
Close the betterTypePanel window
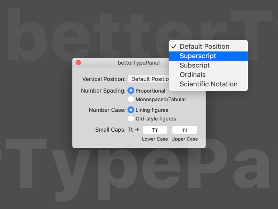coord(79,63)
